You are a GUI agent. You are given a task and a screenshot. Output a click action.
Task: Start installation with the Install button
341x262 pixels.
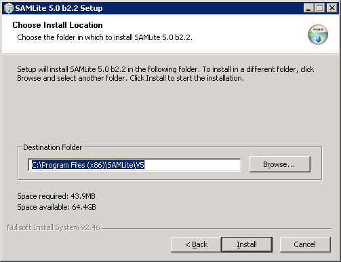point(247,244)
